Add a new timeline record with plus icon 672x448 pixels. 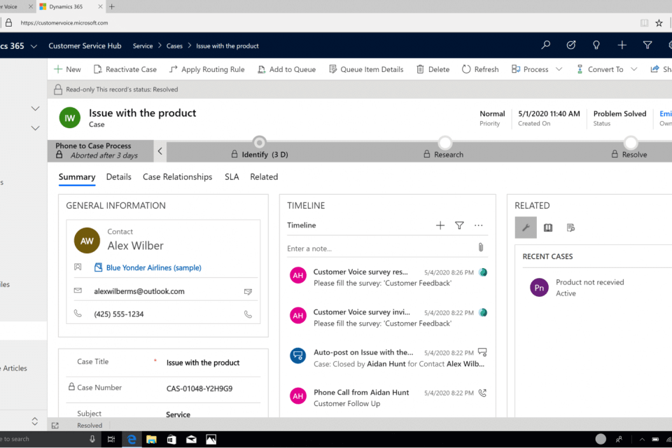(x=440, y=225)
